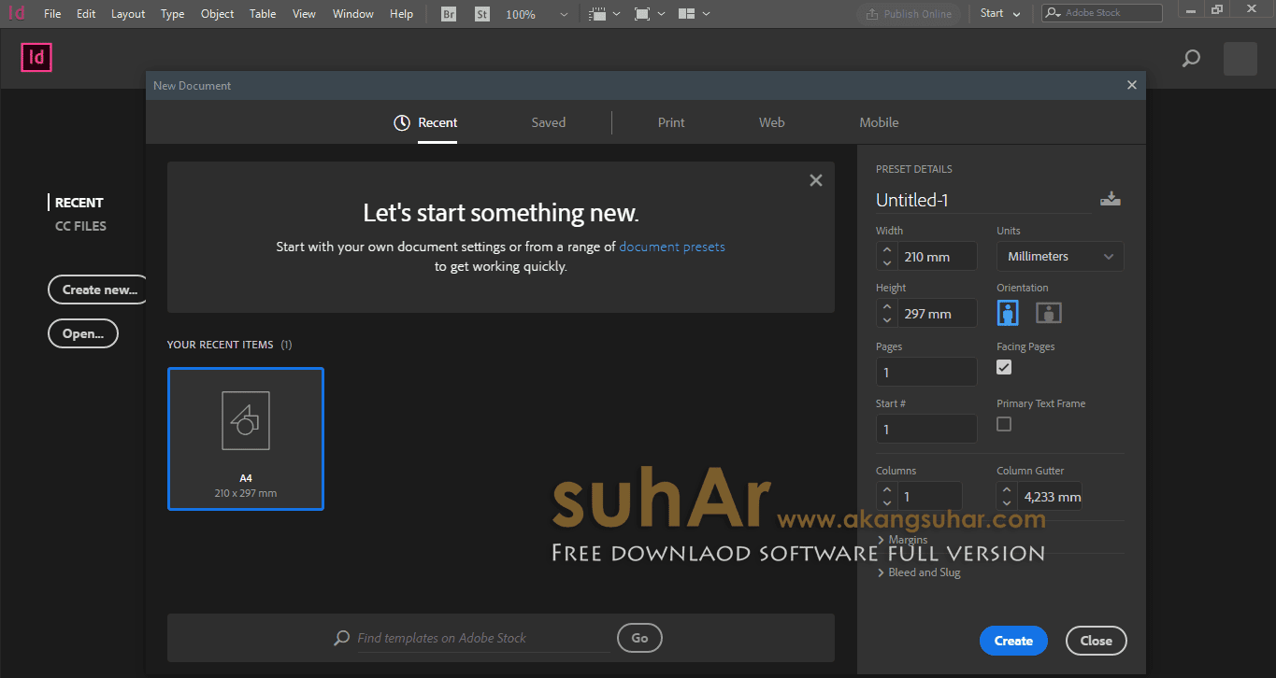1276x678 pixels.
Task: Click the Pages number field
Action: point(926,372)
